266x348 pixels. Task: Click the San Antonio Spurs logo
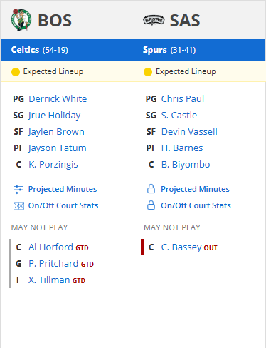(x=154, y=21)
